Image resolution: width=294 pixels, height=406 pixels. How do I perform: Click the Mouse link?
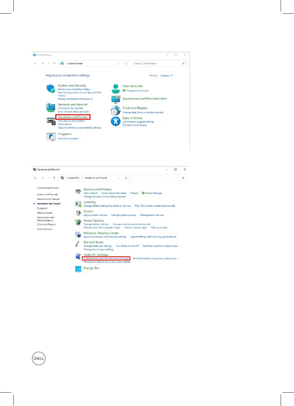[134, 193]
